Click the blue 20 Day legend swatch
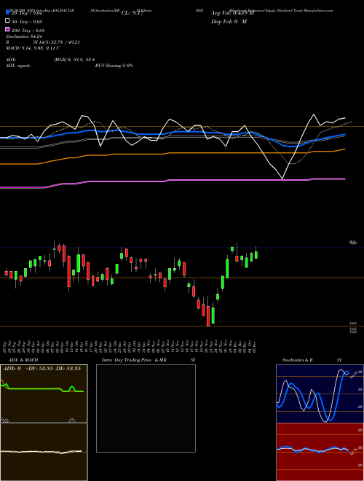The image size is (364, 481). (7, 12)
